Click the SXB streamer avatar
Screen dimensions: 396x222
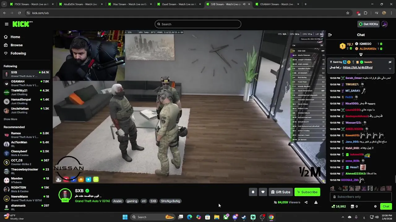point(65,195)
